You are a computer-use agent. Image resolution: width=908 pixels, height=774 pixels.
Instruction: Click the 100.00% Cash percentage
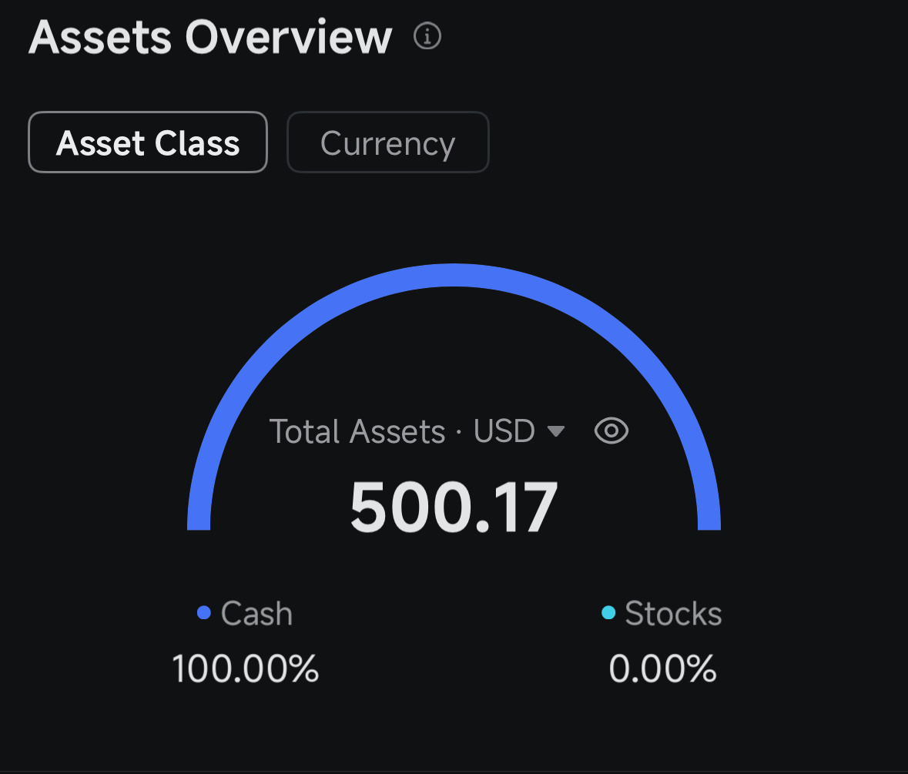click(x=245, y=668)
